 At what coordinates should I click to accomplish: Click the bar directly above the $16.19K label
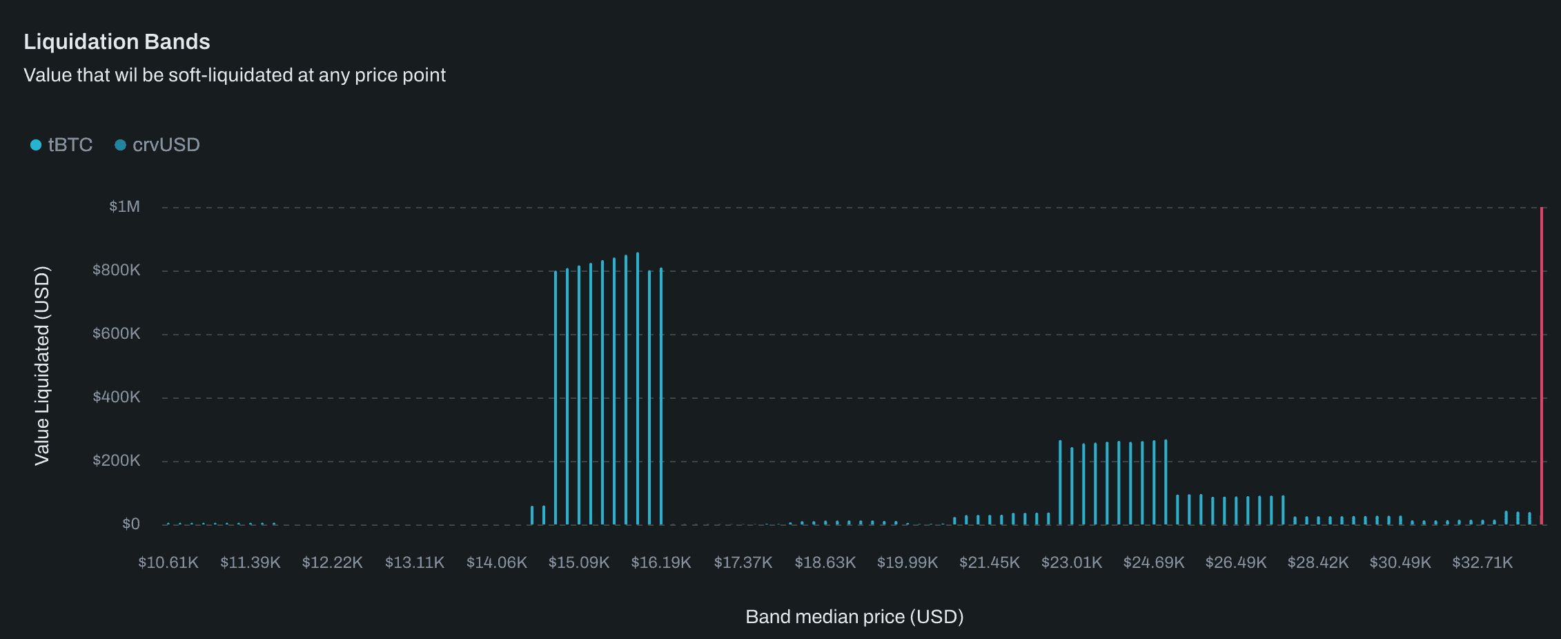(661, 397)
